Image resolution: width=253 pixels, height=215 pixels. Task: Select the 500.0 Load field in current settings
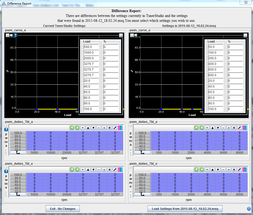pos(91,47)
